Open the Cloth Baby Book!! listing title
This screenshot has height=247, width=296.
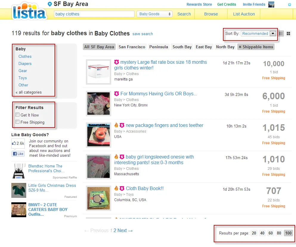145,188
